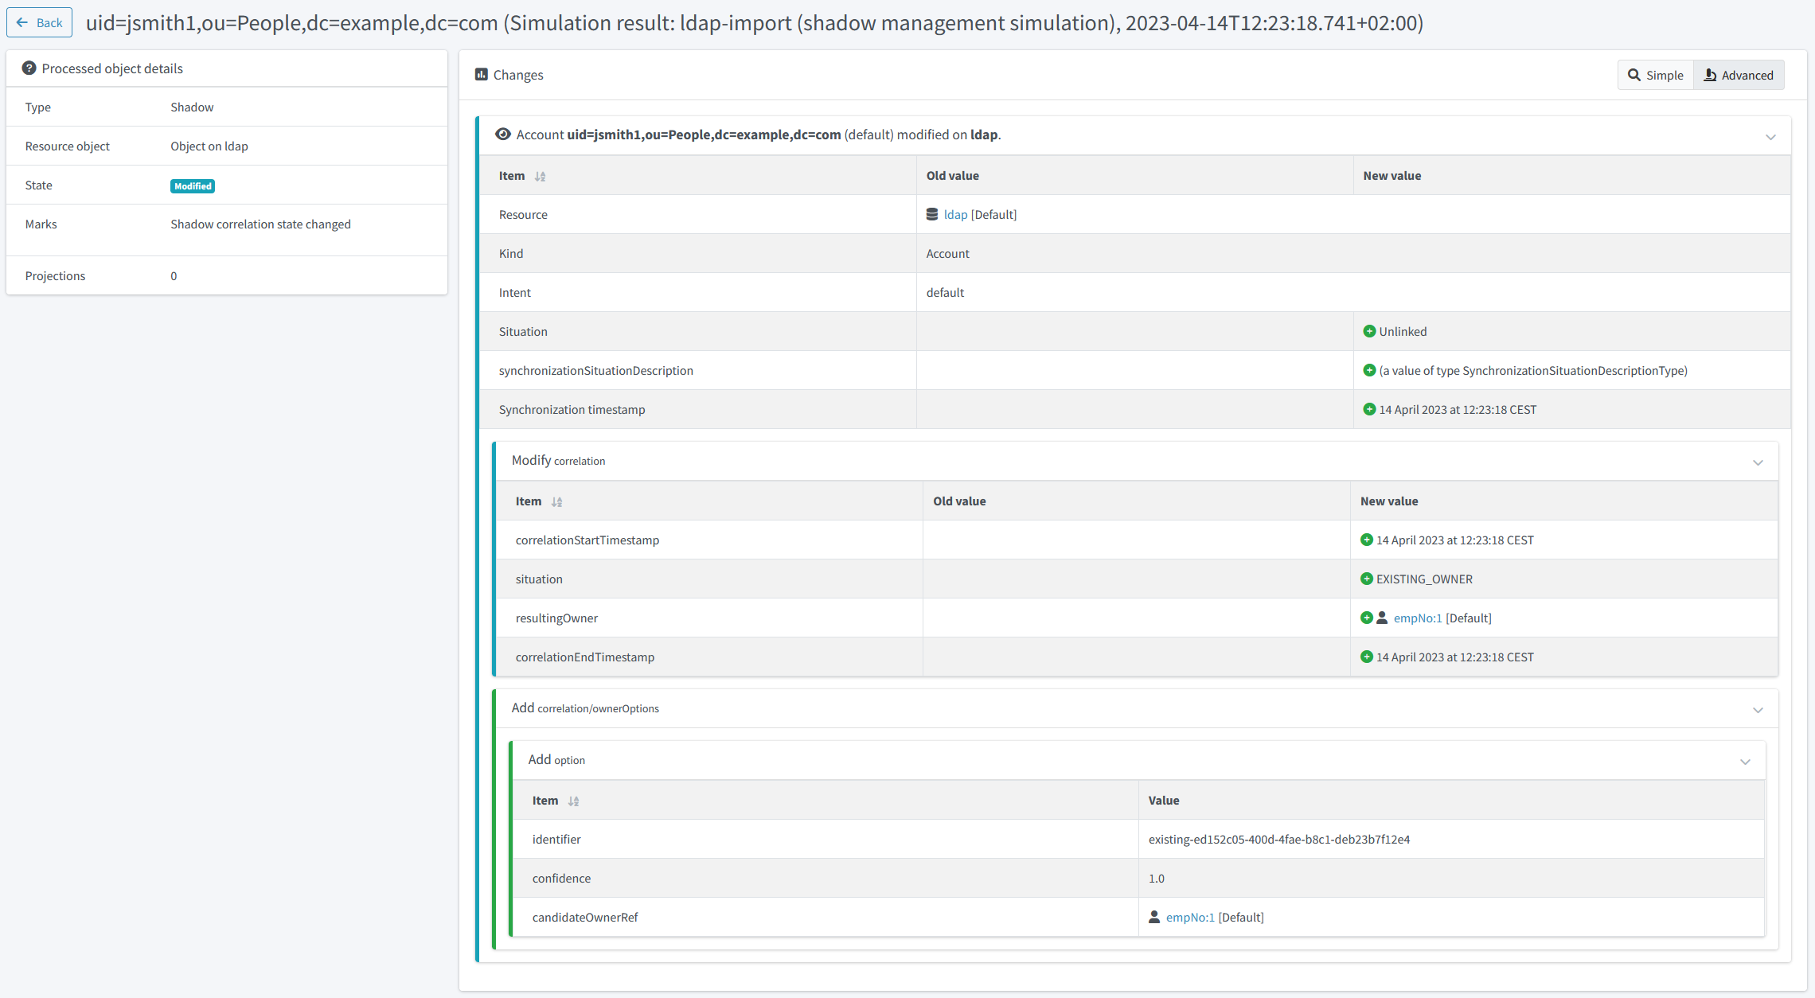Viewport: 1815px width, 998px height.
Task: Click user icon next to resultingOwner empNo:1
Action: 1383,618
